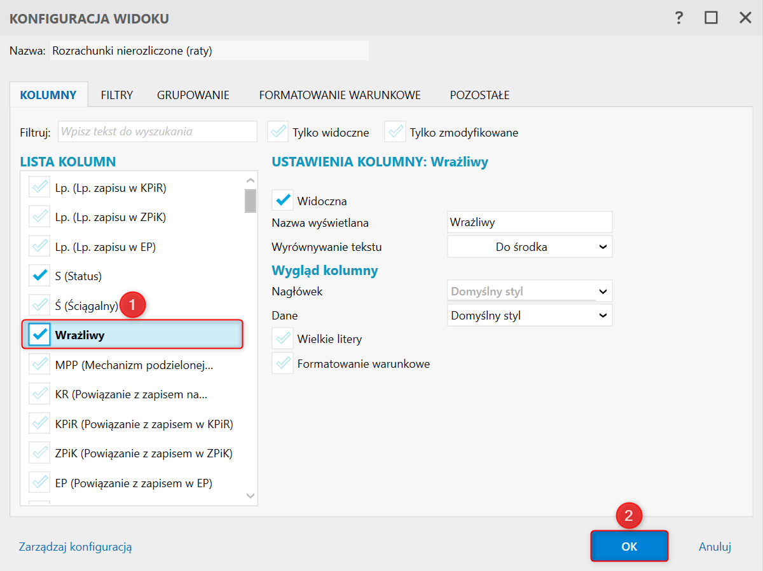Expand the Nagłówek style dropdown
This screenshot has height=571, width=763.
530,292
